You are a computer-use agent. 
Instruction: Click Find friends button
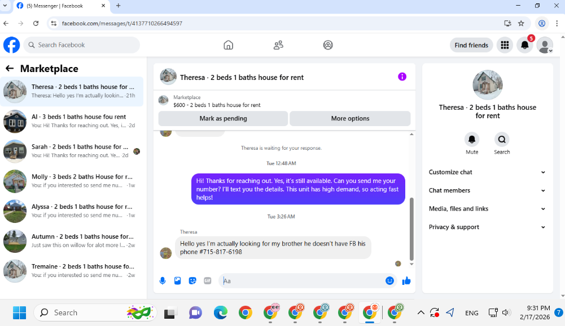tap(471, 45)
